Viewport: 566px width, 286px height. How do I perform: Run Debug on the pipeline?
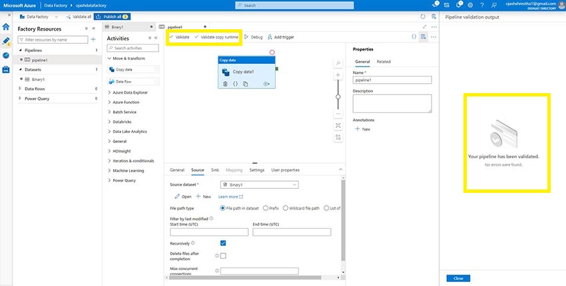click(254, 37)
